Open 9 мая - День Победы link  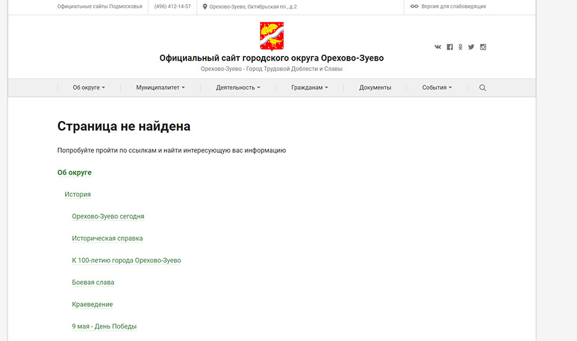click(104, 326)
